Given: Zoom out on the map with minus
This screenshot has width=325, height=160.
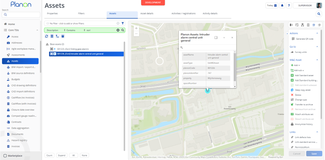Looking at the screenshot, I should pos(136,33).
